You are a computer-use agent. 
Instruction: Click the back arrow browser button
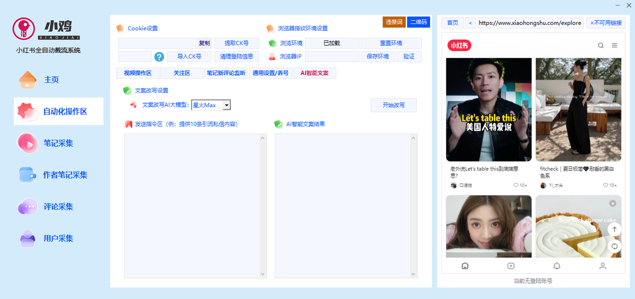470,23
